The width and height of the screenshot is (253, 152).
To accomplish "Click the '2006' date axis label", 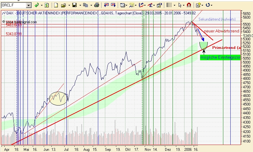I will tap(188, 150).
